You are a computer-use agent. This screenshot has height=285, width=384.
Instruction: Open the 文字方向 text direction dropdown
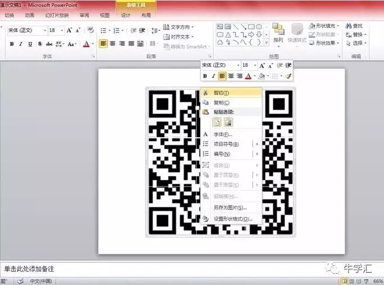178,27
